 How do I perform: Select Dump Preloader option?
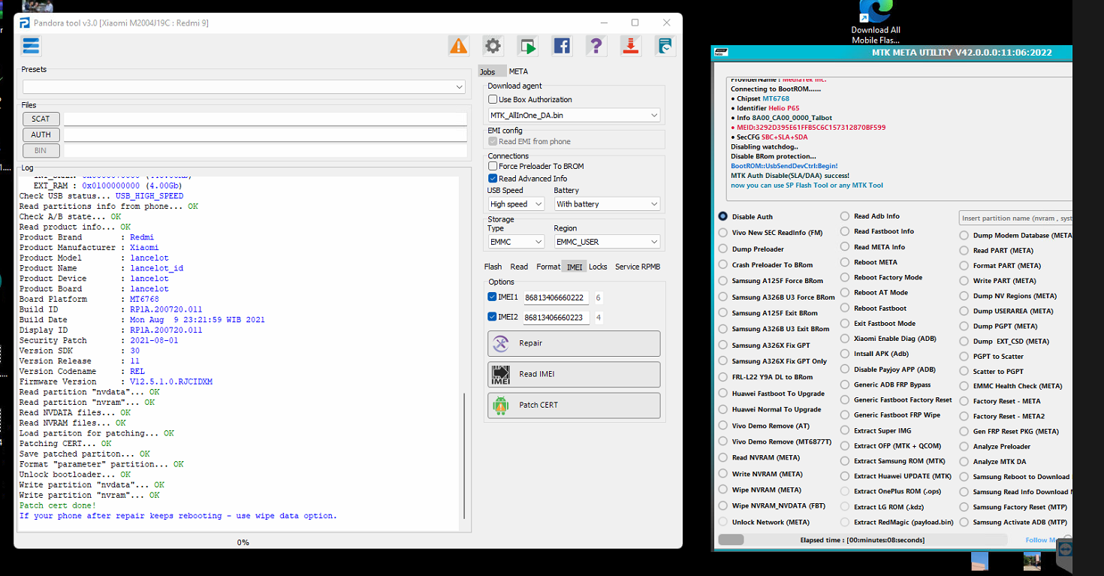click(723, 249)
